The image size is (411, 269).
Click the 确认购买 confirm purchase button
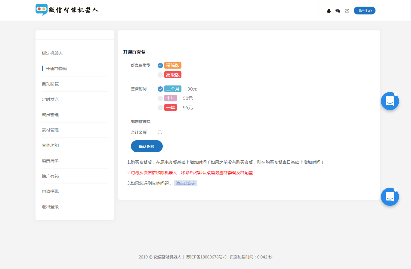[147, 146]
